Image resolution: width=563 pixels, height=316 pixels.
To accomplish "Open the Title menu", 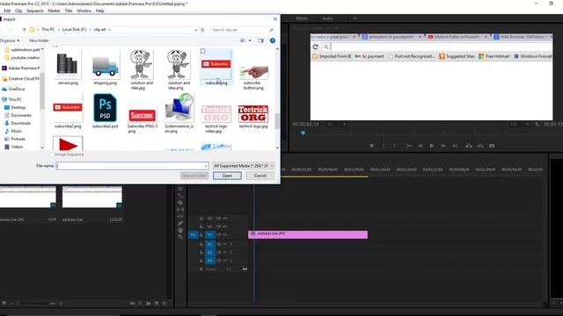I will click(x=69, y=11).
